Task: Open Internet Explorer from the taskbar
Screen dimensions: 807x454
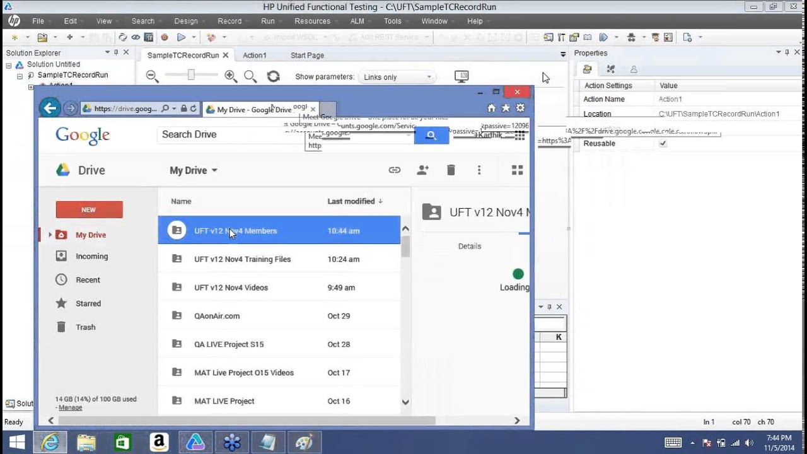Action: pyautogui.click(x=50, y=443)
